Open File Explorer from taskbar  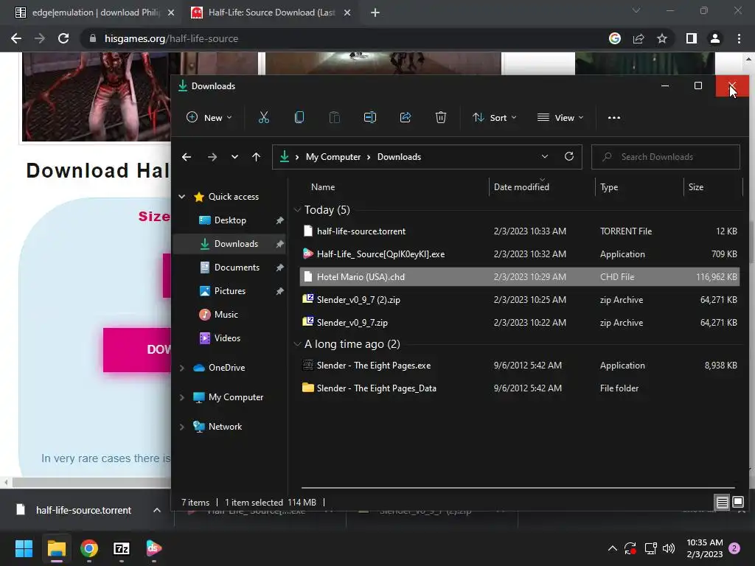click(56, 548)
